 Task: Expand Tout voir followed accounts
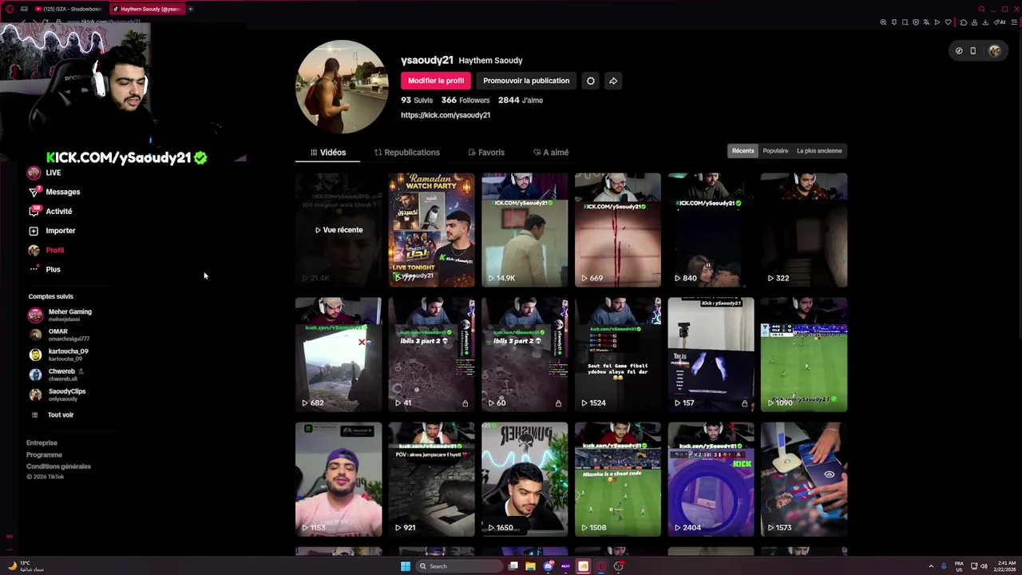coord(53,414)
